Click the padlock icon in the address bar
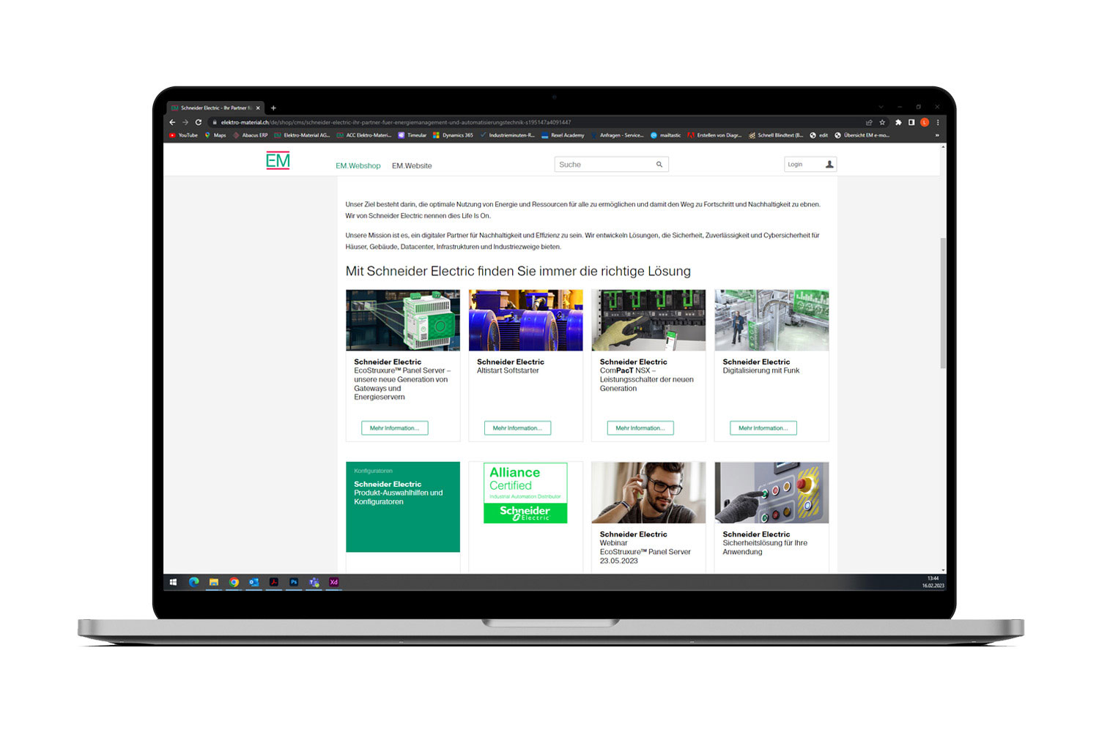The width and height of the screenshot is (1099, 732). (214, 122)
